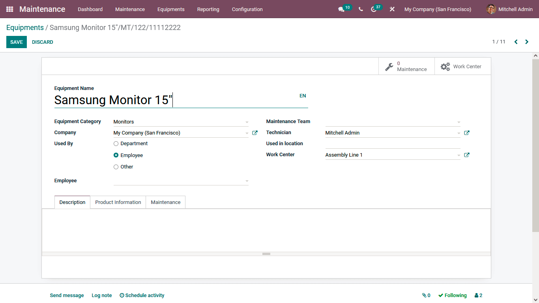The height and width of the screenshot is (303, 539).
Task: Open the Configuration menu
Action: [247, 9]
